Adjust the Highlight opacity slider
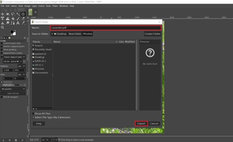 [14, 85]
